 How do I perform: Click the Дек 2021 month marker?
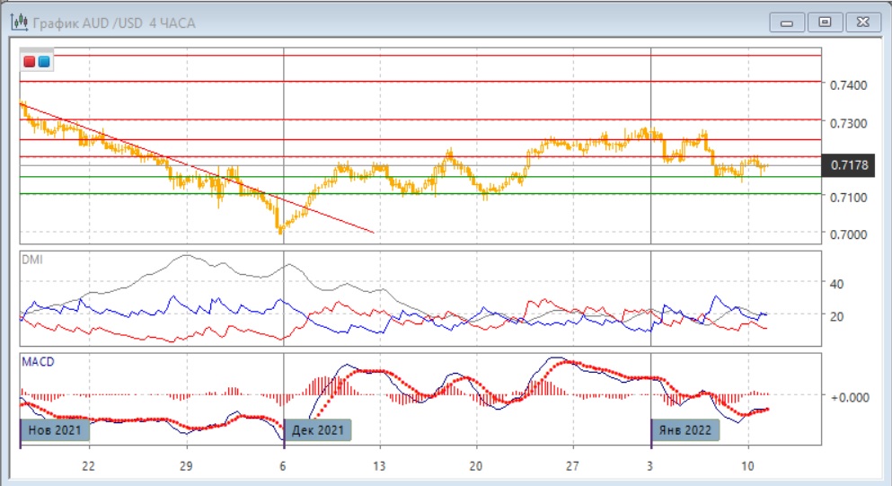coord(318,430)
